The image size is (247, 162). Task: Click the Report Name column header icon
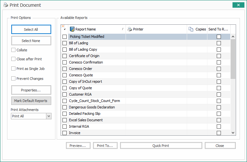[72, 29]
